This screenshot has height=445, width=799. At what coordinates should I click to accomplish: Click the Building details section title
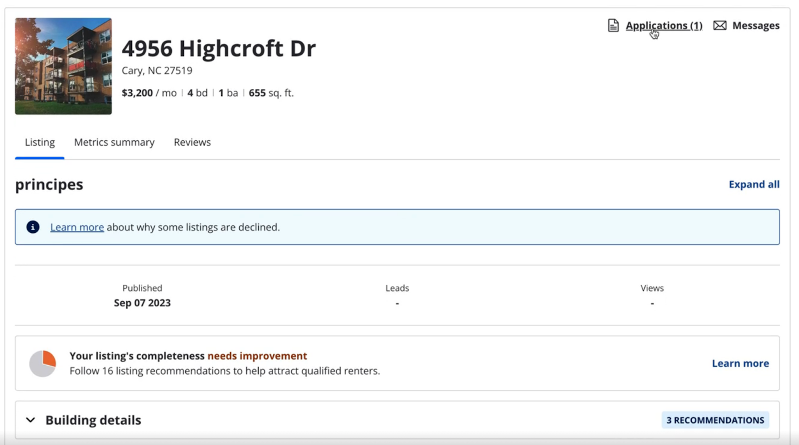click(93, 420)
